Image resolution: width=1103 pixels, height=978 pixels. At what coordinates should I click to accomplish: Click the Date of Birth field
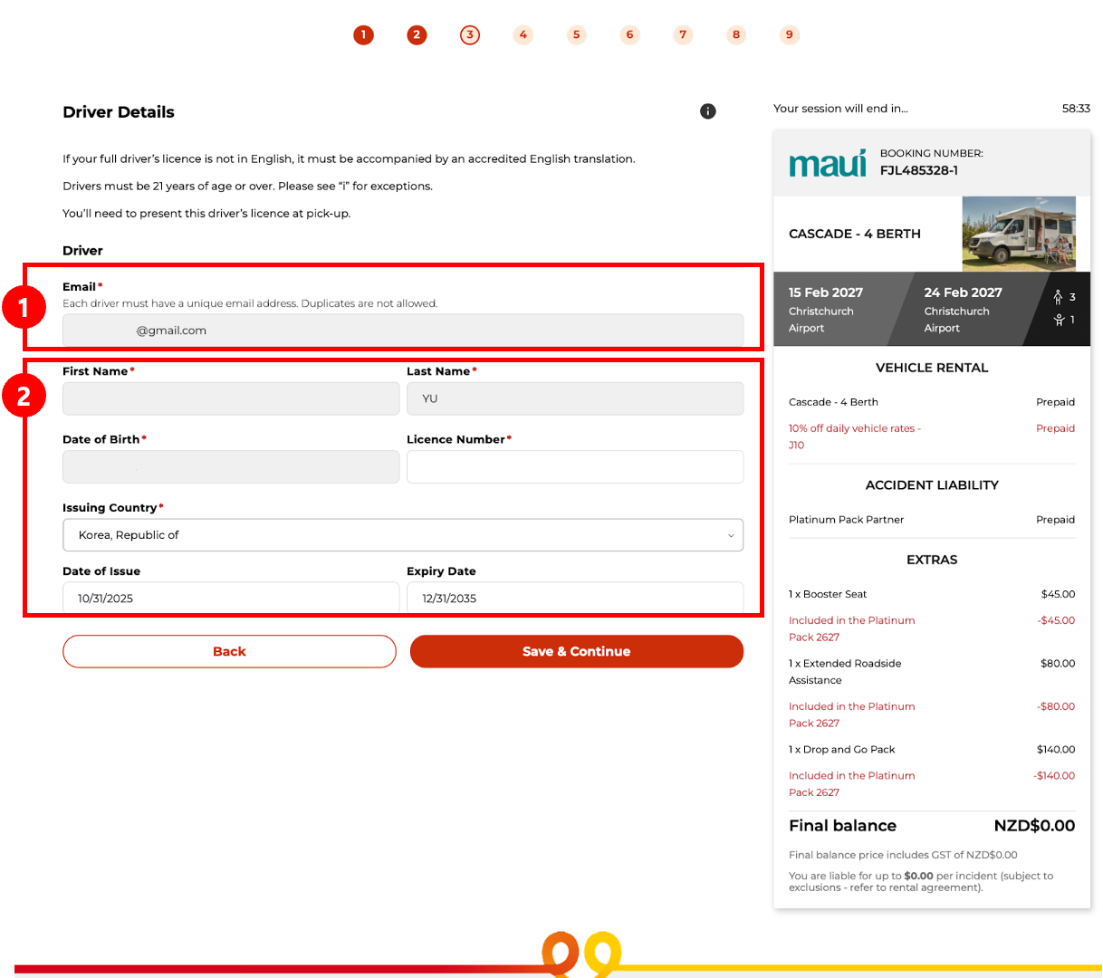[231, 467]
